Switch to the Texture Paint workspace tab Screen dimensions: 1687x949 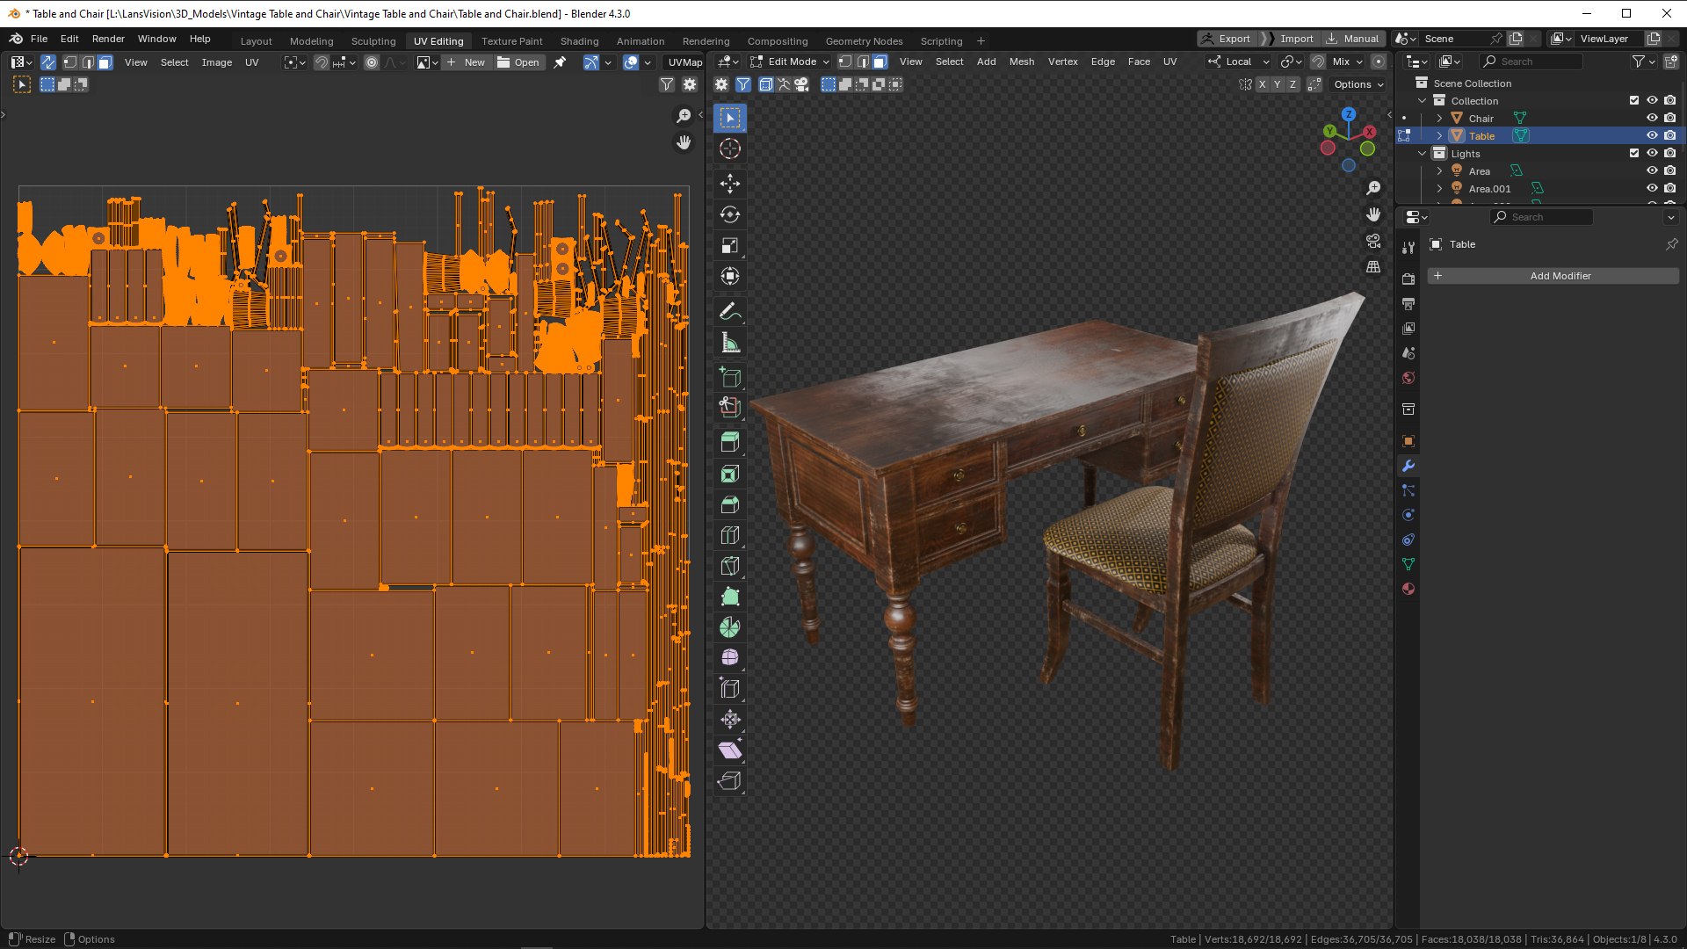pos(511,40)
